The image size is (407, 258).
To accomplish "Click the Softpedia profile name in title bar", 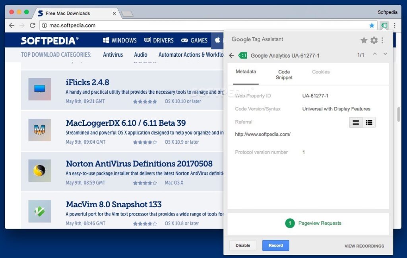I will (388, 12).
